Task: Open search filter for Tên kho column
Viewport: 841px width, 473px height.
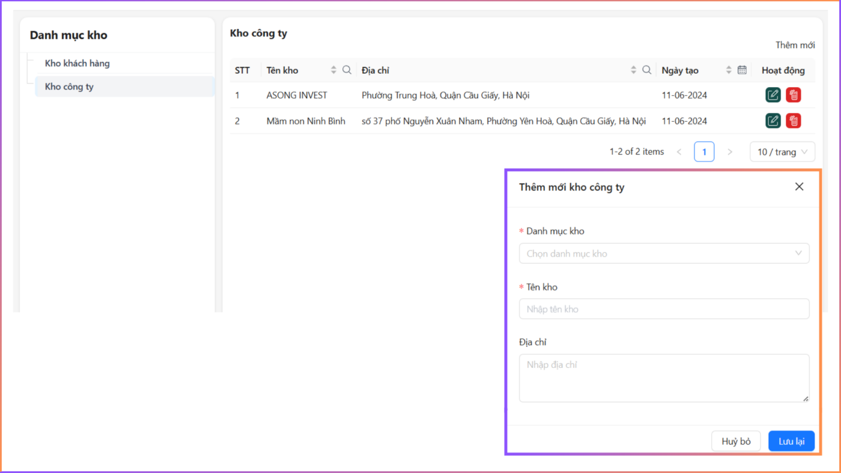Action: (x=347, y=70)
